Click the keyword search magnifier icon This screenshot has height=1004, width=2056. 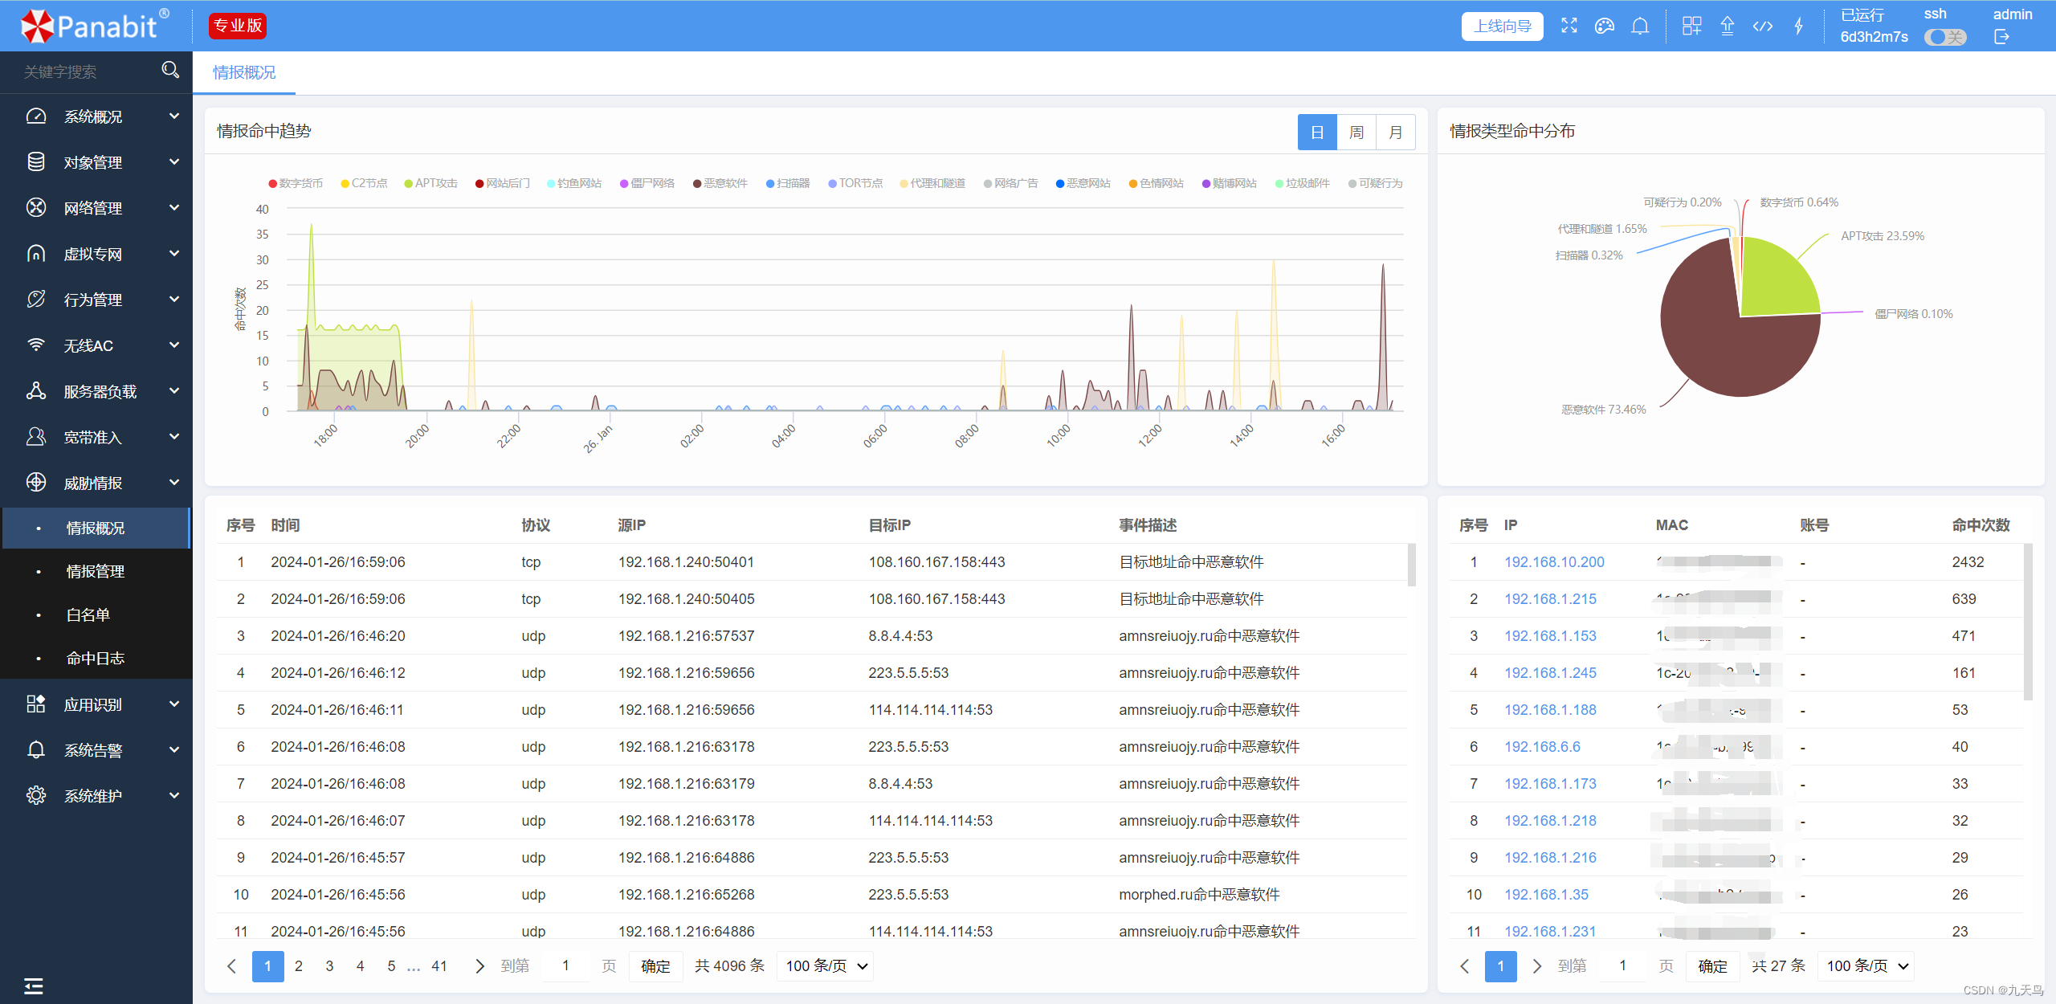tap(169, 71)
